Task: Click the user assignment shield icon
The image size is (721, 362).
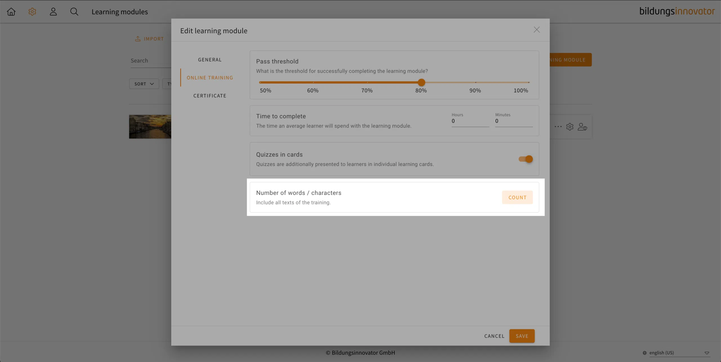Action: coord(582,127)
